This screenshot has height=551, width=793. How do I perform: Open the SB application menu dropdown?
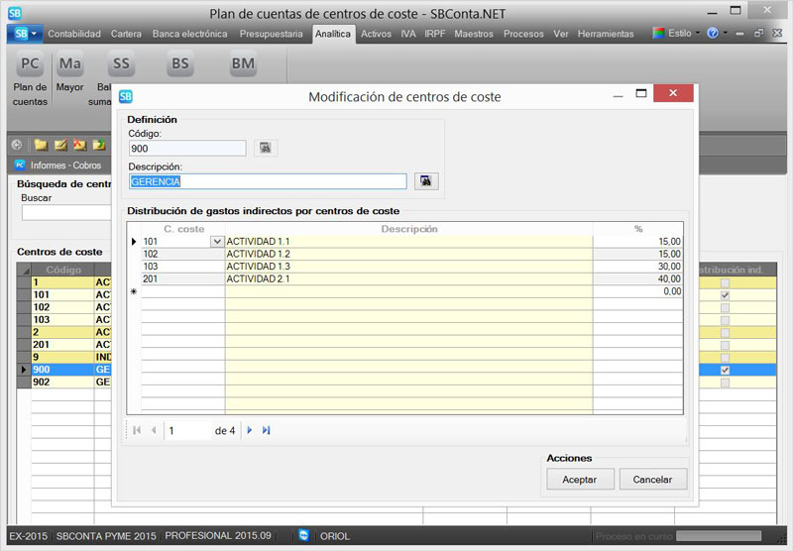24,34
